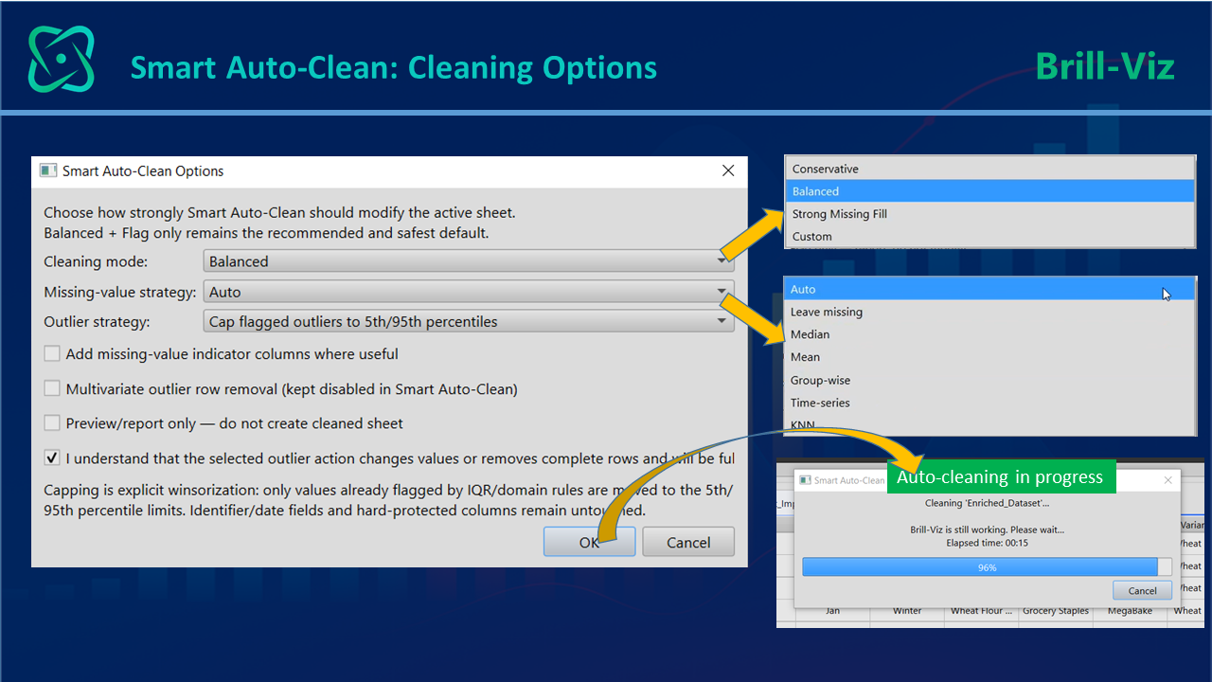This screenshot has height=682, width=1212.
Task: Choose Group-wise strategy option
Action: click(x=989, y=380)
